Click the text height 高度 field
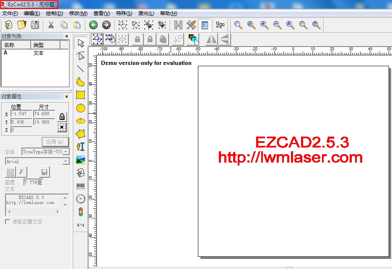 pos(33,182)
